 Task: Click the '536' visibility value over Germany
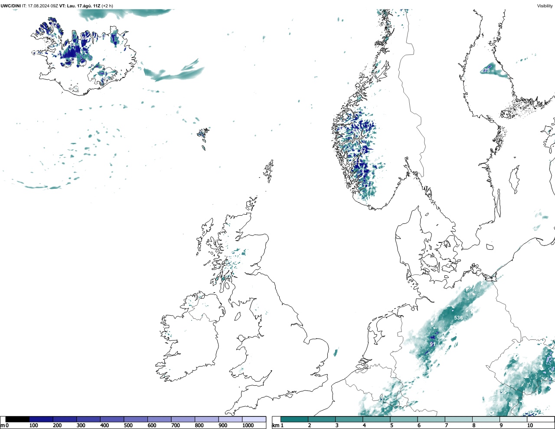(x=458, y=318)
